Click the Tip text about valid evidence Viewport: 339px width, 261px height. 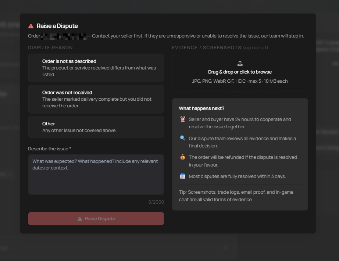[x=235, y=196]
